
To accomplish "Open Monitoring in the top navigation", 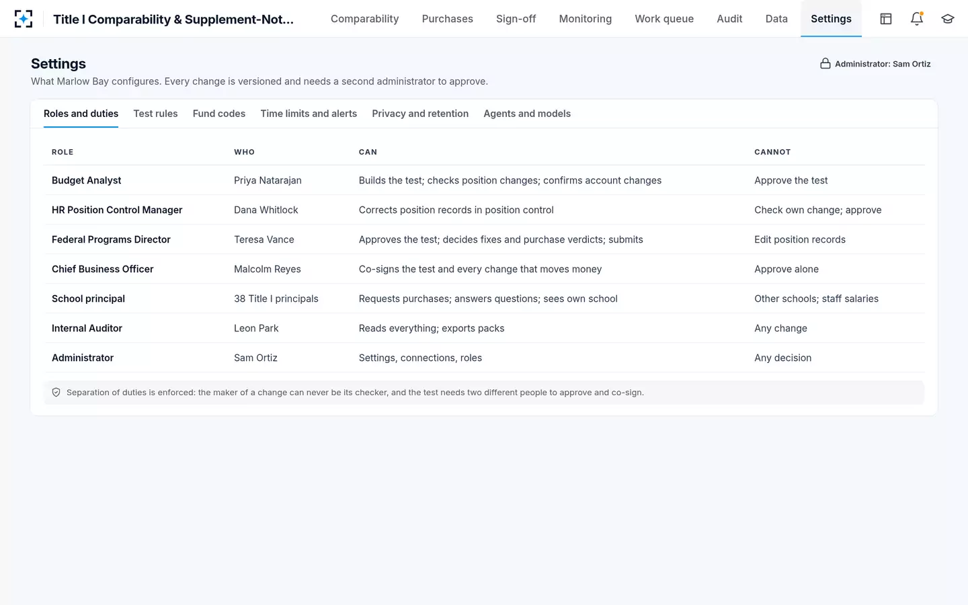I will point(586,19).
